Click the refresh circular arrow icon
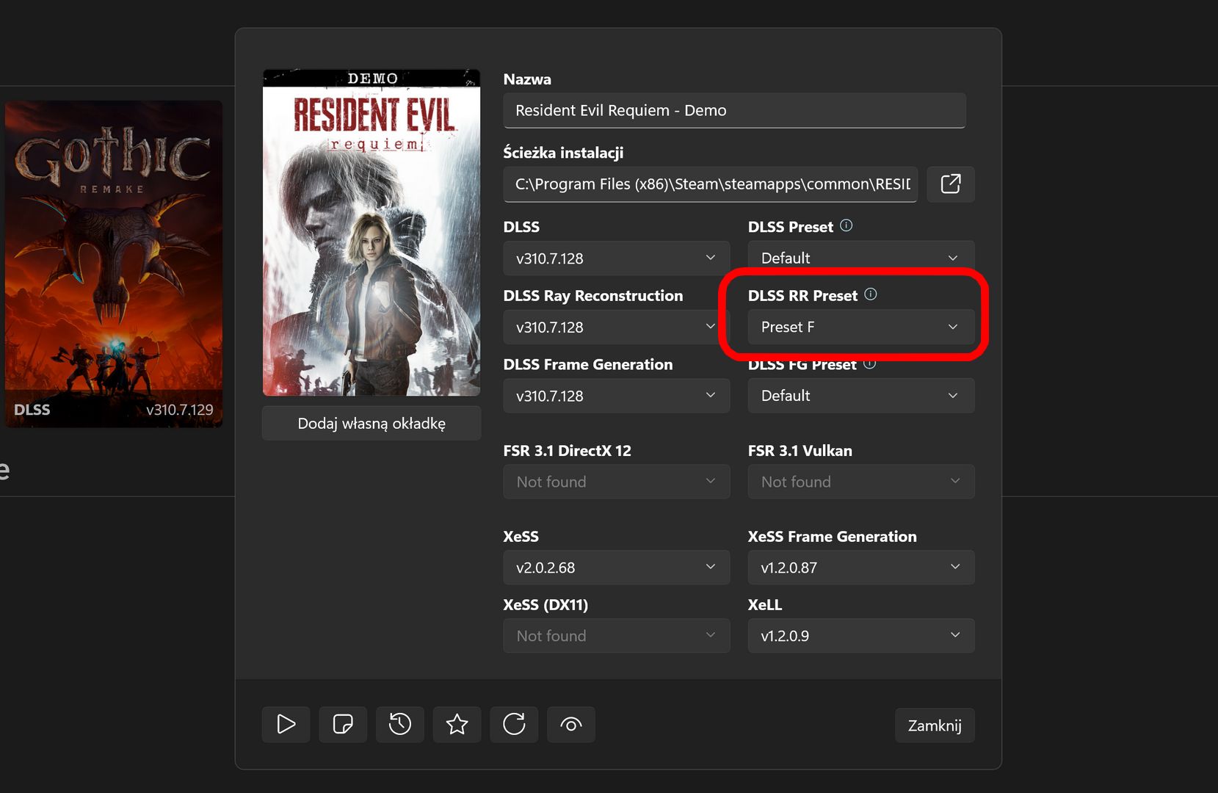Screen dimensions: 1218x793 pyautogui.click(x=514, y=725)
